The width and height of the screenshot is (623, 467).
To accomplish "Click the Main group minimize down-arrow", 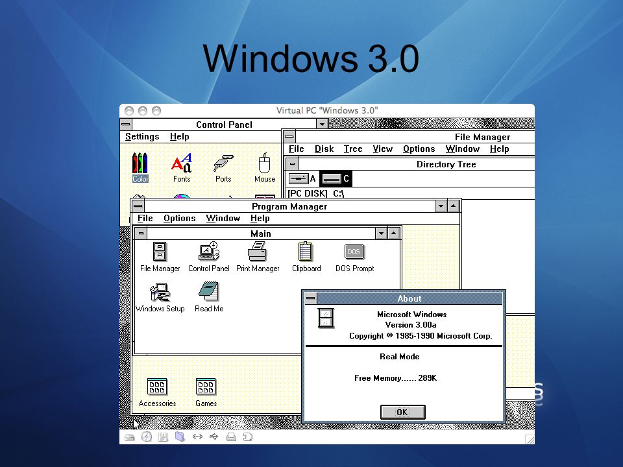I will point(382,233).
